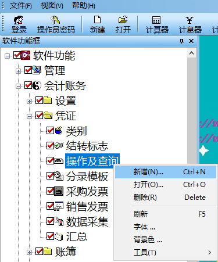The width and height of the screenshot is (218, 262).
Task: Click the yin-yang icon of 会计账务
Action: (x=37, y=85)
